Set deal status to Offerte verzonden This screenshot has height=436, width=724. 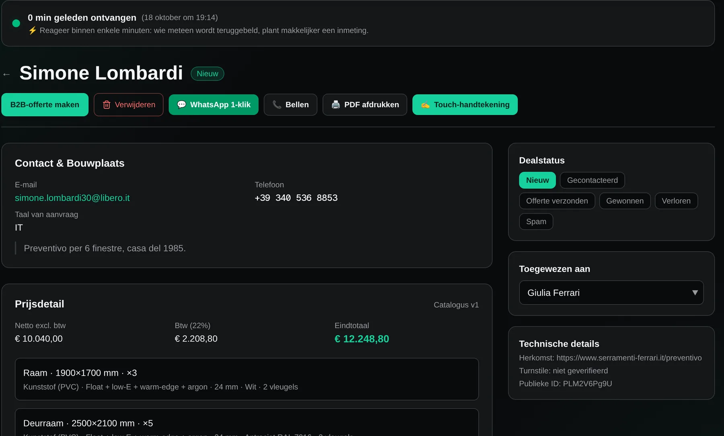tap(557, 201)
